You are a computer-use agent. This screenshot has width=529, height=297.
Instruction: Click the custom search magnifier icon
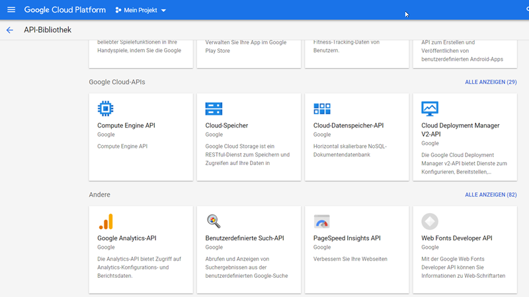click(214, 221)
